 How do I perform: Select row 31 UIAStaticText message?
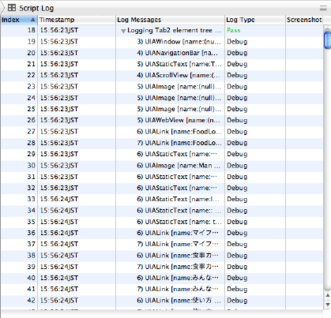pyautogui.click(x=177, y=177)
